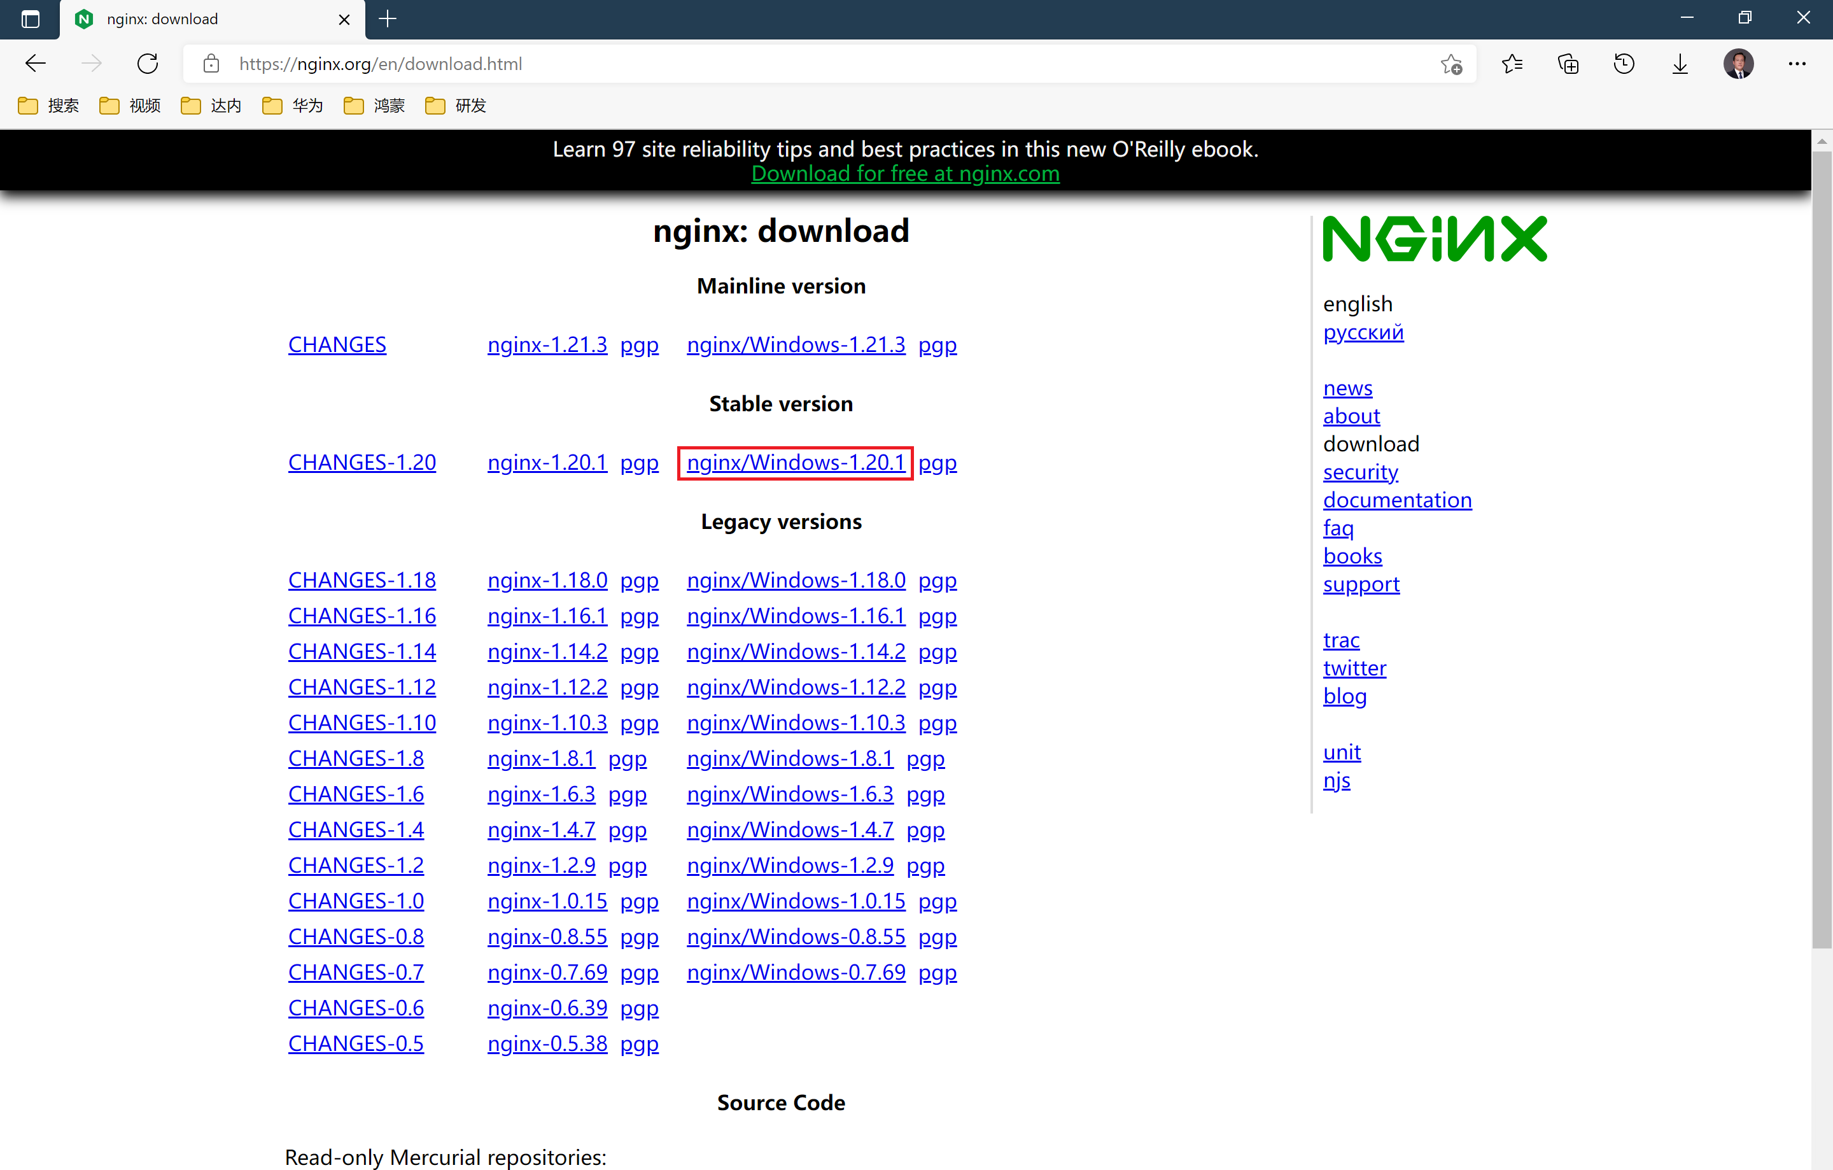The image size is (1833, 1170).
Task: Open the Collections icon
Action: [x=1568, y=64]
